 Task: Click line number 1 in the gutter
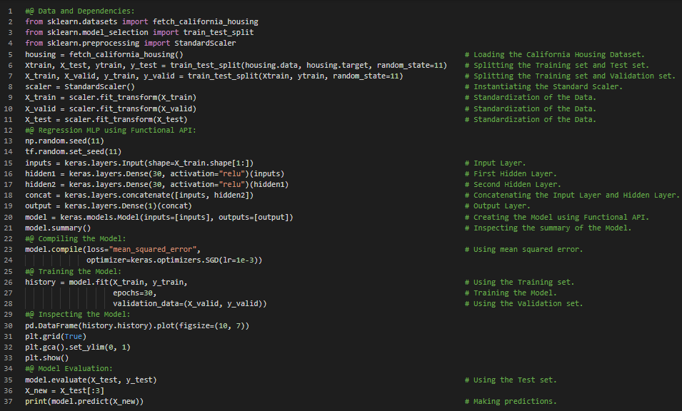(x=11, y=11)
